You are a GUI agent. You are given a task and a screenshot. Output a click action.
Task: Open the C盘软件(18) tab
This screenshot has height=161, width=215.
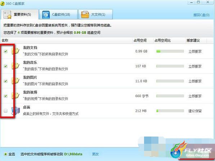click(x=59, y=14)
